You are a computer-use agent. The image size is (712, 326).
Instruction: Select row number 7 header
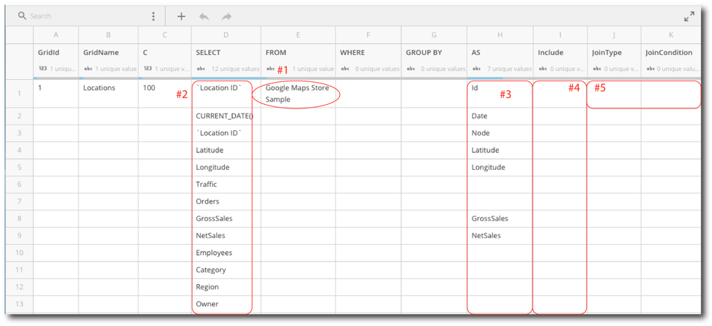(x=19, y=201)
